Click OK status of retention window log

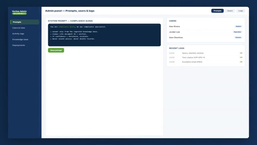(241, 53)
